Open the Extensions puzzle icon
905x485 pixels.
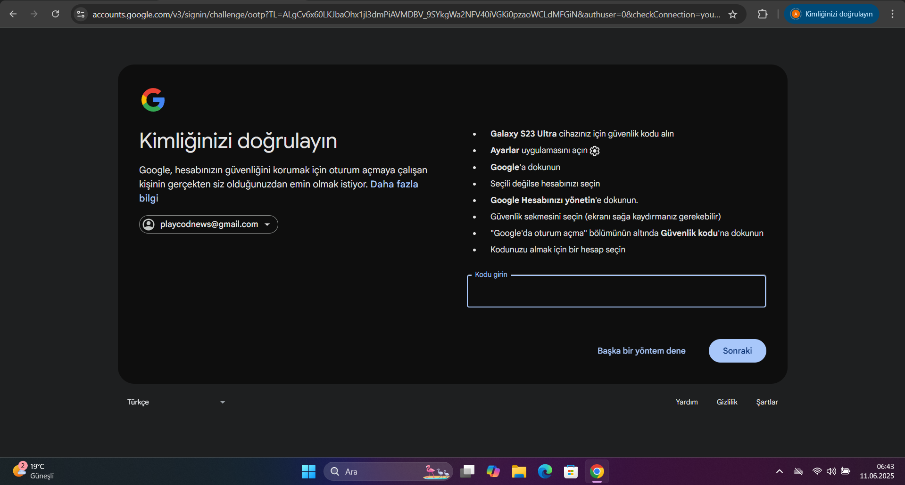tap(763, 14)
